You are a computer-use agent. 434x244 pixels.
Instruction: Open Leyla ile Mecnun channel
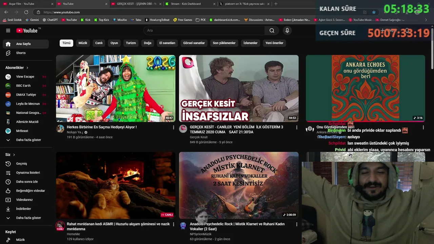pos(26,104)
